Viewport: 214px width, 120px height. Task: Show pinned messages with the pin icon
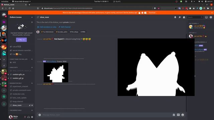point(180,17)
